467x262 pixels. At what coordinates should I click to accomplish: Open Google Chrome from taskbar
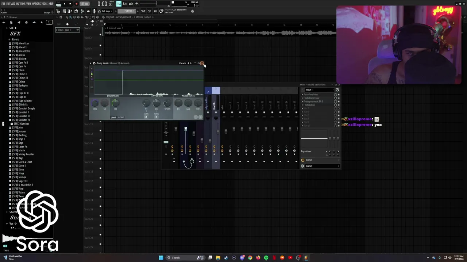coord(250,258)
